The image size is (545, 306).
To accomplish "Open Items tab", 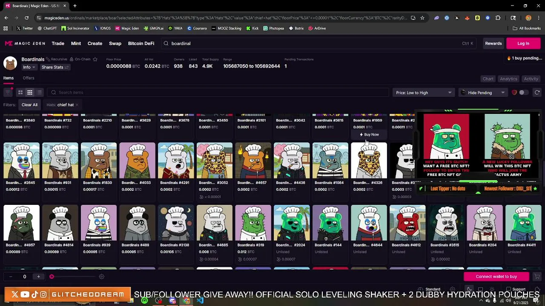I will click(9, 78).
